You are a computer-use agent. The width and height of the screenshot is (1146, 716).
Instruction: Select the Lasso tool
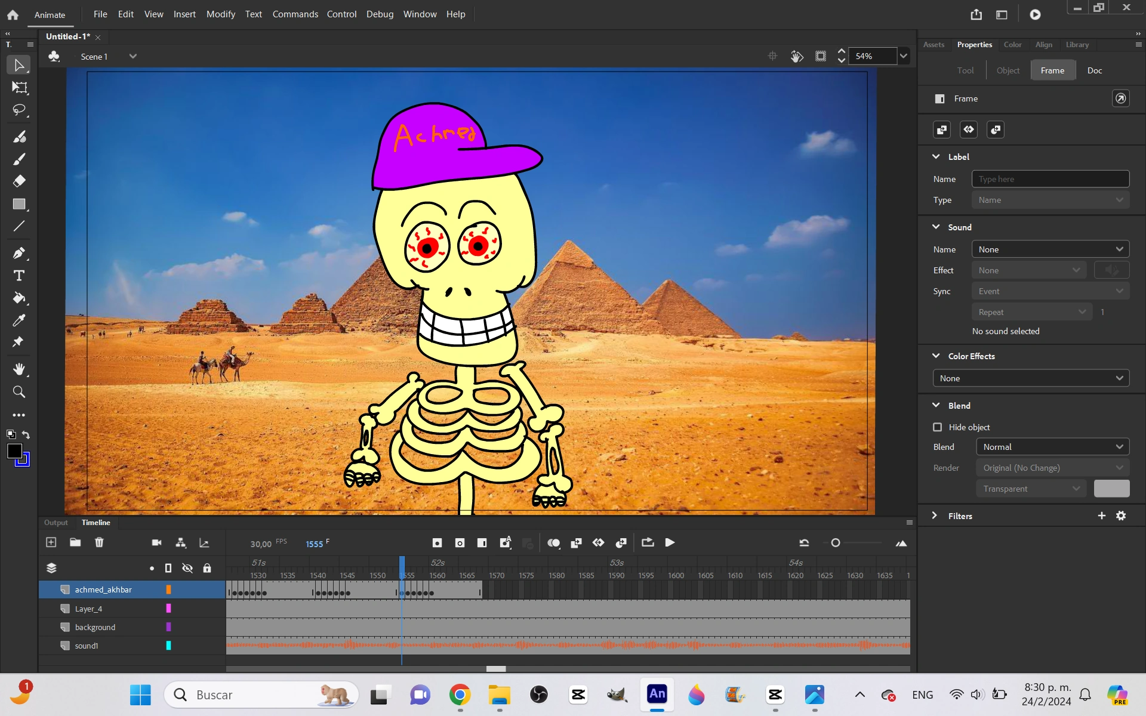(20, 110)
